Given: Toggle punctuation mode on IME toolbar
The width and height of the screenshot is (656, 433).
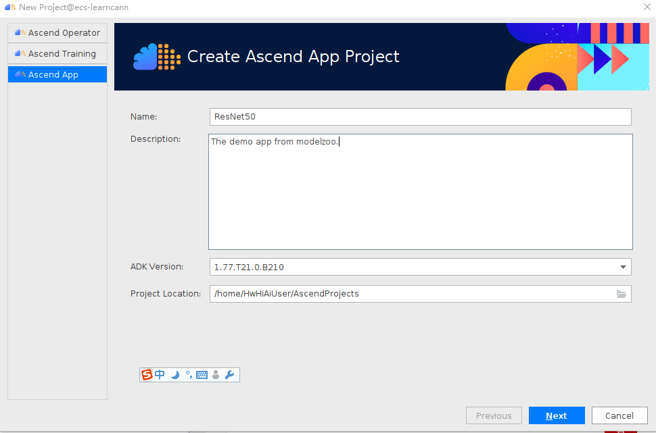Looking at the screenshot, I should pyautogui.click(x=189, y=375).
